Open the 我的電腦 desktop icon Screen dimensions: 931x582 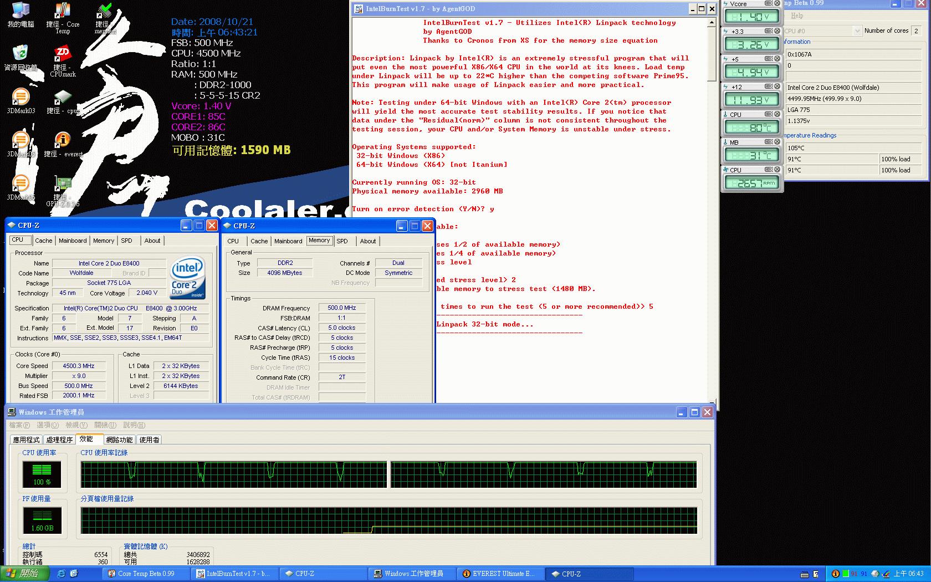click(x=21, y=15)
